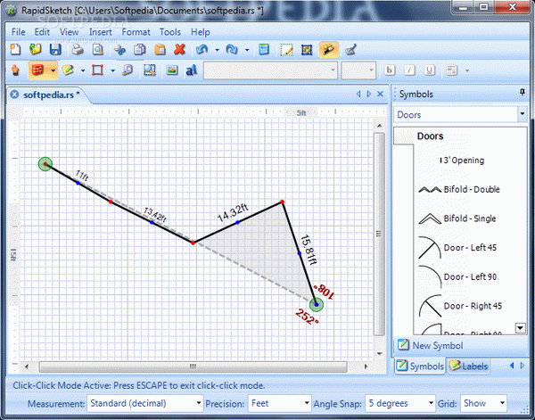This screenshot has width=535, height=420.
Task: Open the calculator icon in toolbar
Action: tap(263, 50)
